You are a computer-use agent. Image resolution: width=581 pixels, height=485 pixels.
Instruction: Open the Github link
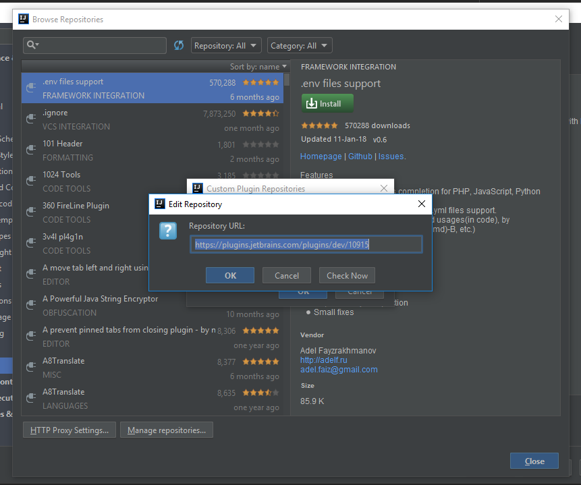point(360,156)
